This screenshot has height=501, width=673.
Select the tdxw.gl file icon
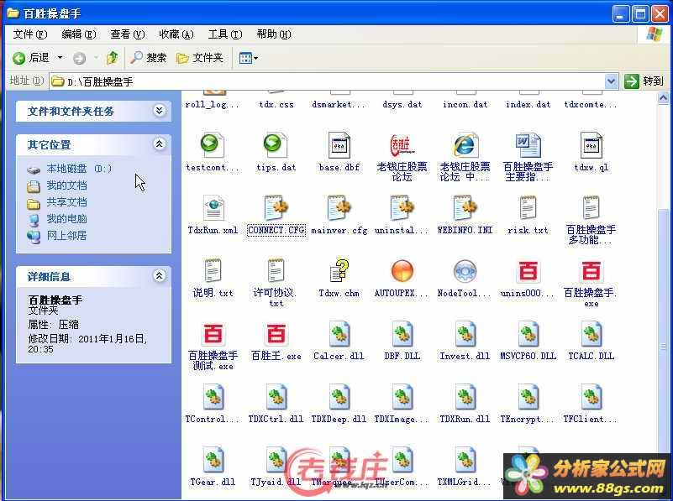point(592,146)
